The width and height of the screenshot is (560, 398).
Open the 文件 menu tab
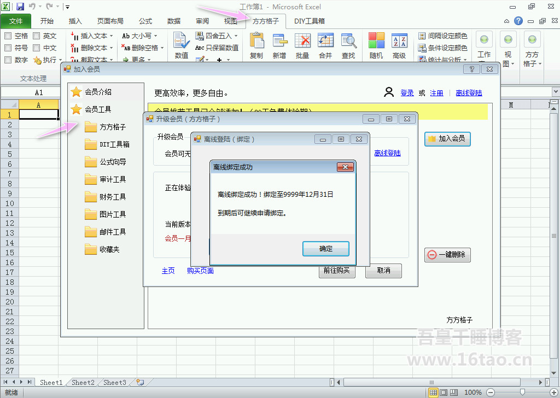click(16, 21)
